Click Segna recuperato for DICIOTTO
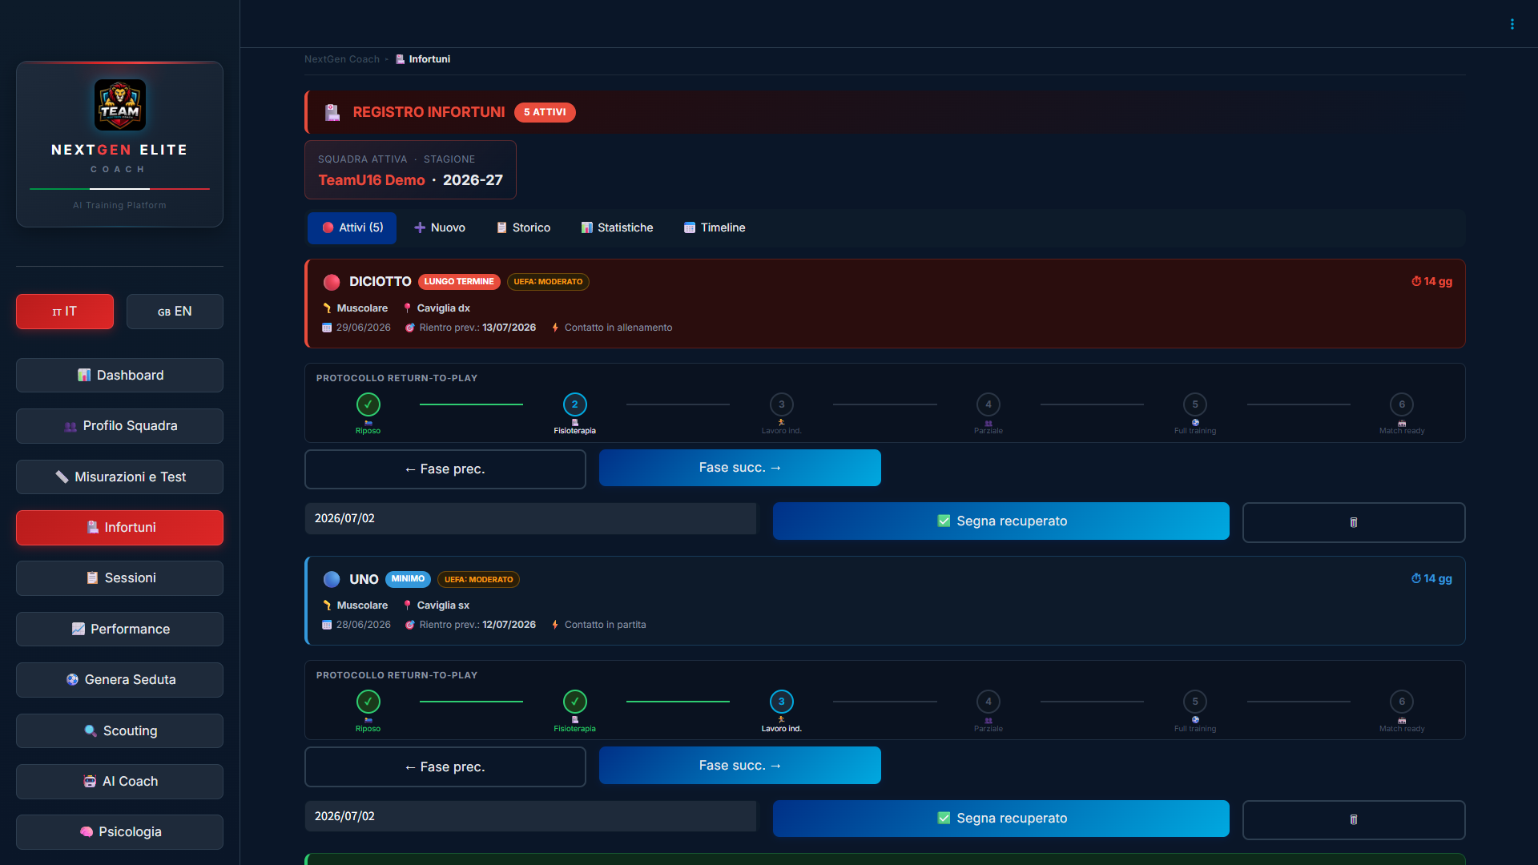 (x=1001, y=521)
